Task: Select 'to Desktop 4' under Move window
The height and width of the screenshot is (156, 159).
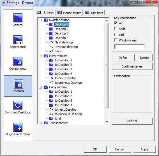Action: pyautogui.click(x=63, y=74)
